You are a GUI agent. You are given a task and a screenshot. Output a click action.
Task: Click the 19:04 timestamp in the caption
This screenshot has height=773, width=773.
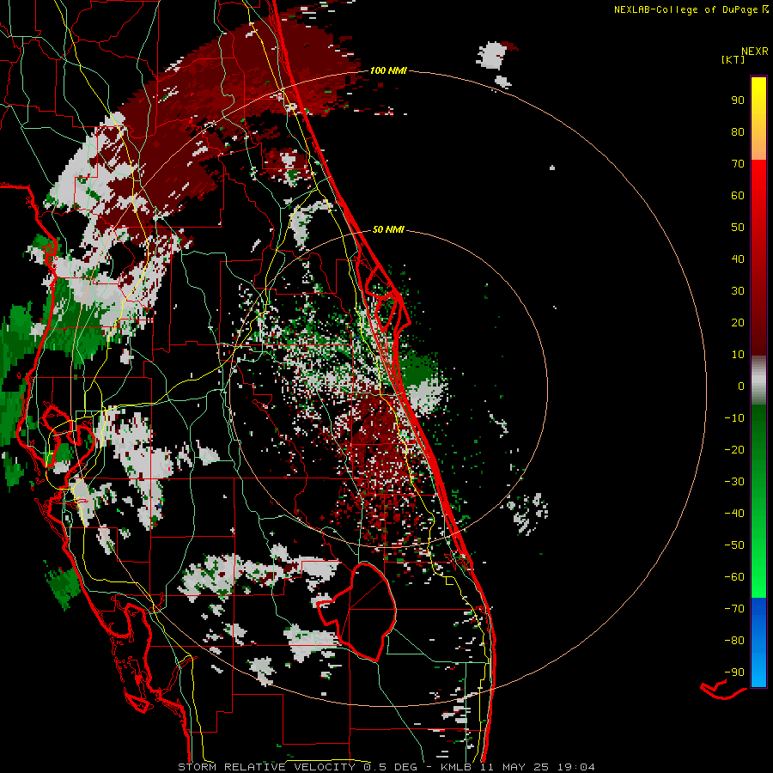575,767
